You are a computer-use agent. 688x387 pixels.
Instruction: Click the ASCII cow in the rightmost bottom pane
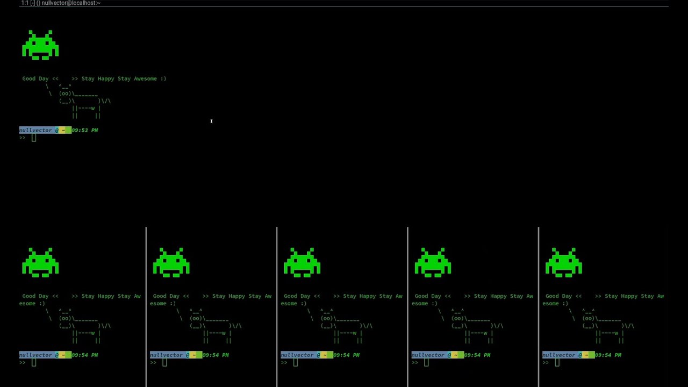[601, 326]
